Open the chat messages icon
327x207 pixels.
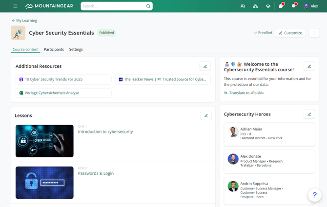point(281,6)
